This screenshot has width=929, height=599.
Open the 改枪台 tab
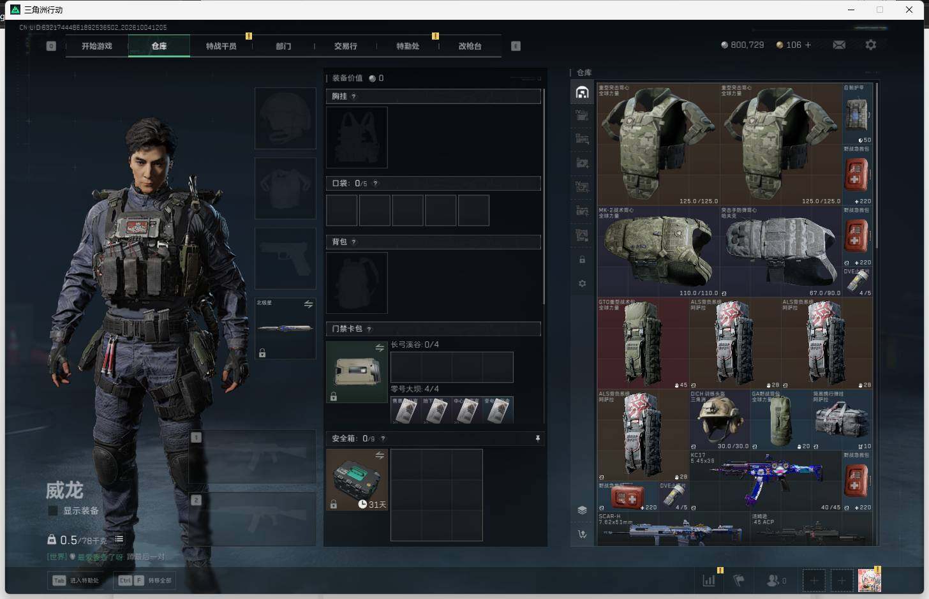(470, 46)
